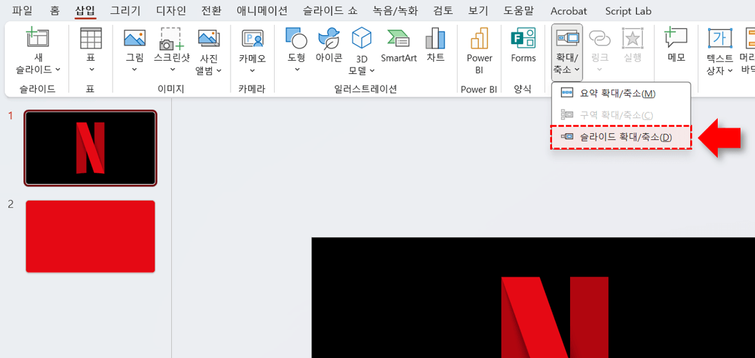Click the Forms icon
This screenshot has width=755, height=358.
523,38
